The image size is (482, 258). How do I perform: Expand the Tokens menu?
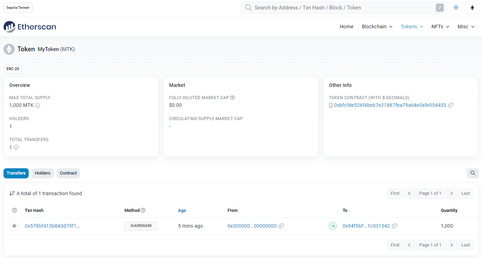click(x=412, y=27)
